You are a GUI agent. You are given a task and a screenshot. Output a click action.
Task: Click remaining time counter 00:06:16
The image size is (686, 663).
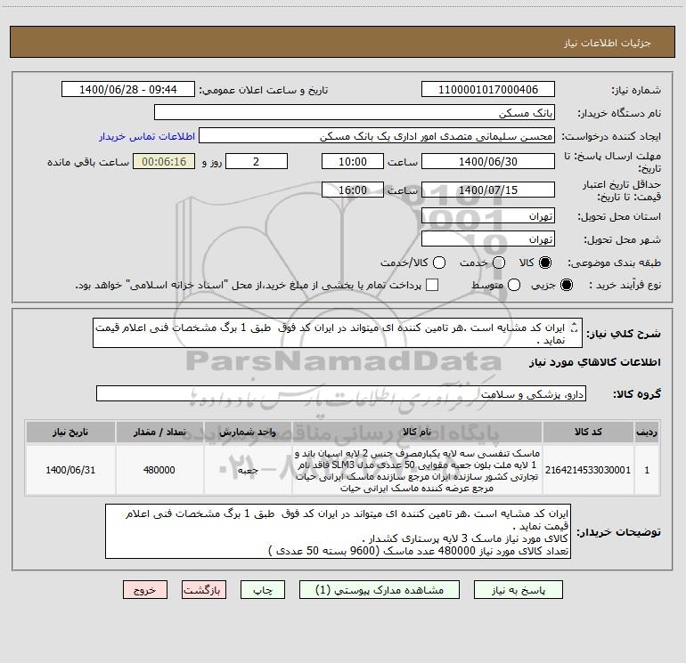tap(164, 161)
